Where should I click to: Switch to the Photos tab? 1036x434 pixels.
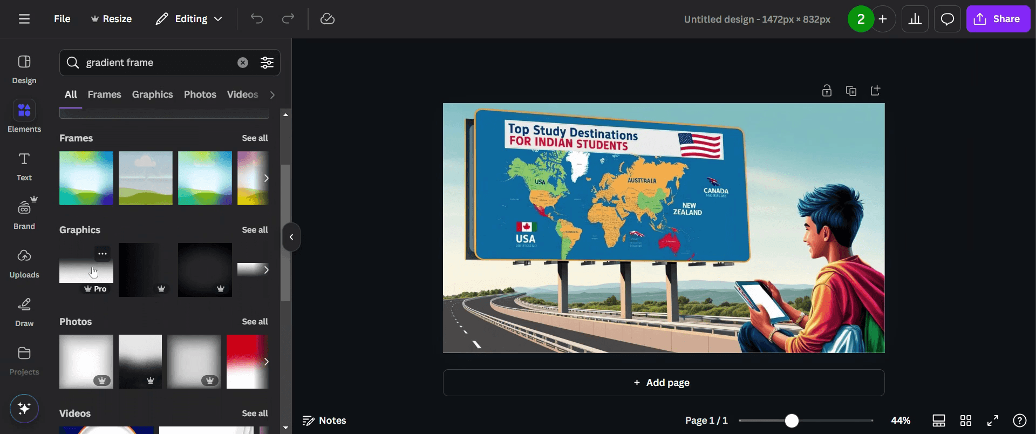(200, 94)
